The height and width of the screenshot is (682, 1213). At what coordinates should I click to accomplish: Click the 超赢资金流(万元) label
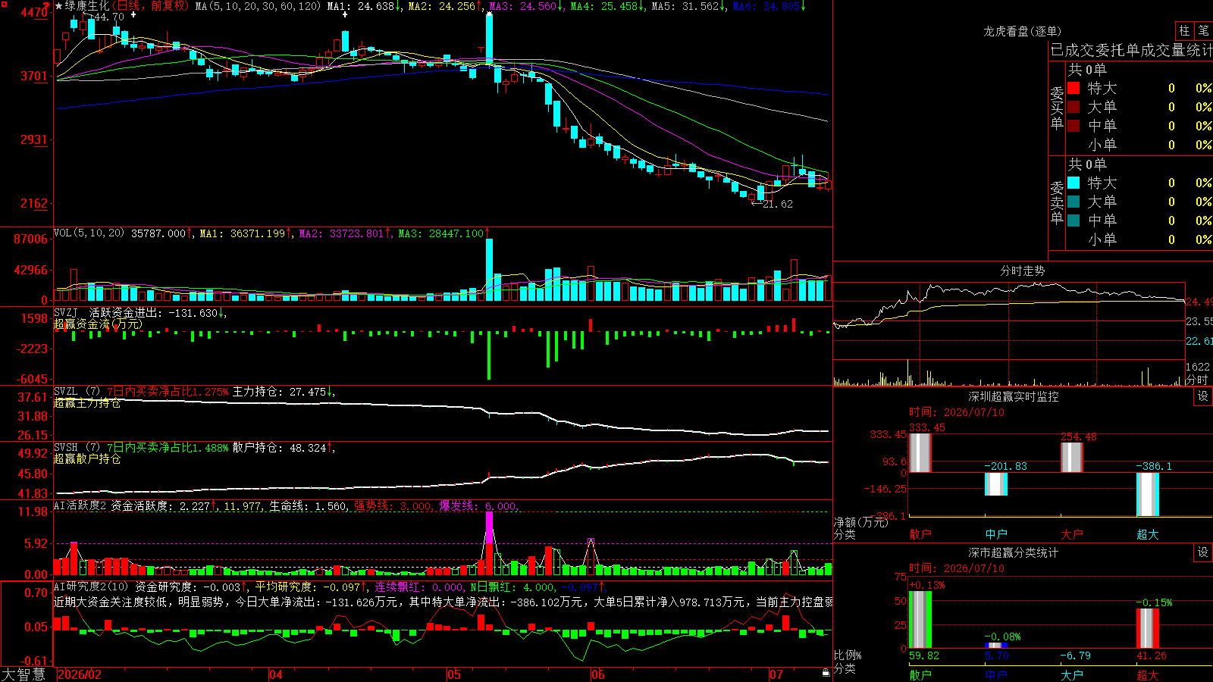tap(98, 324)
